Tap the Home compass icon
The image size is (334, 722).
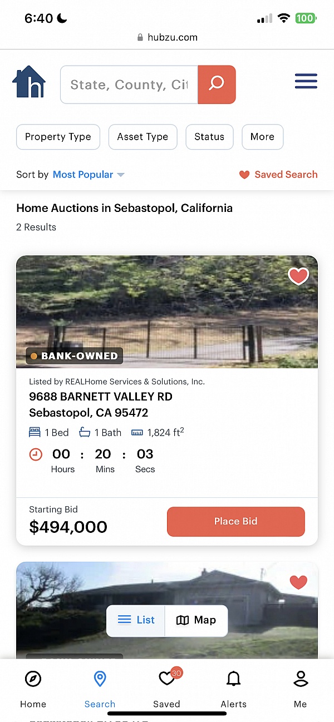click(x=33, y=679)
